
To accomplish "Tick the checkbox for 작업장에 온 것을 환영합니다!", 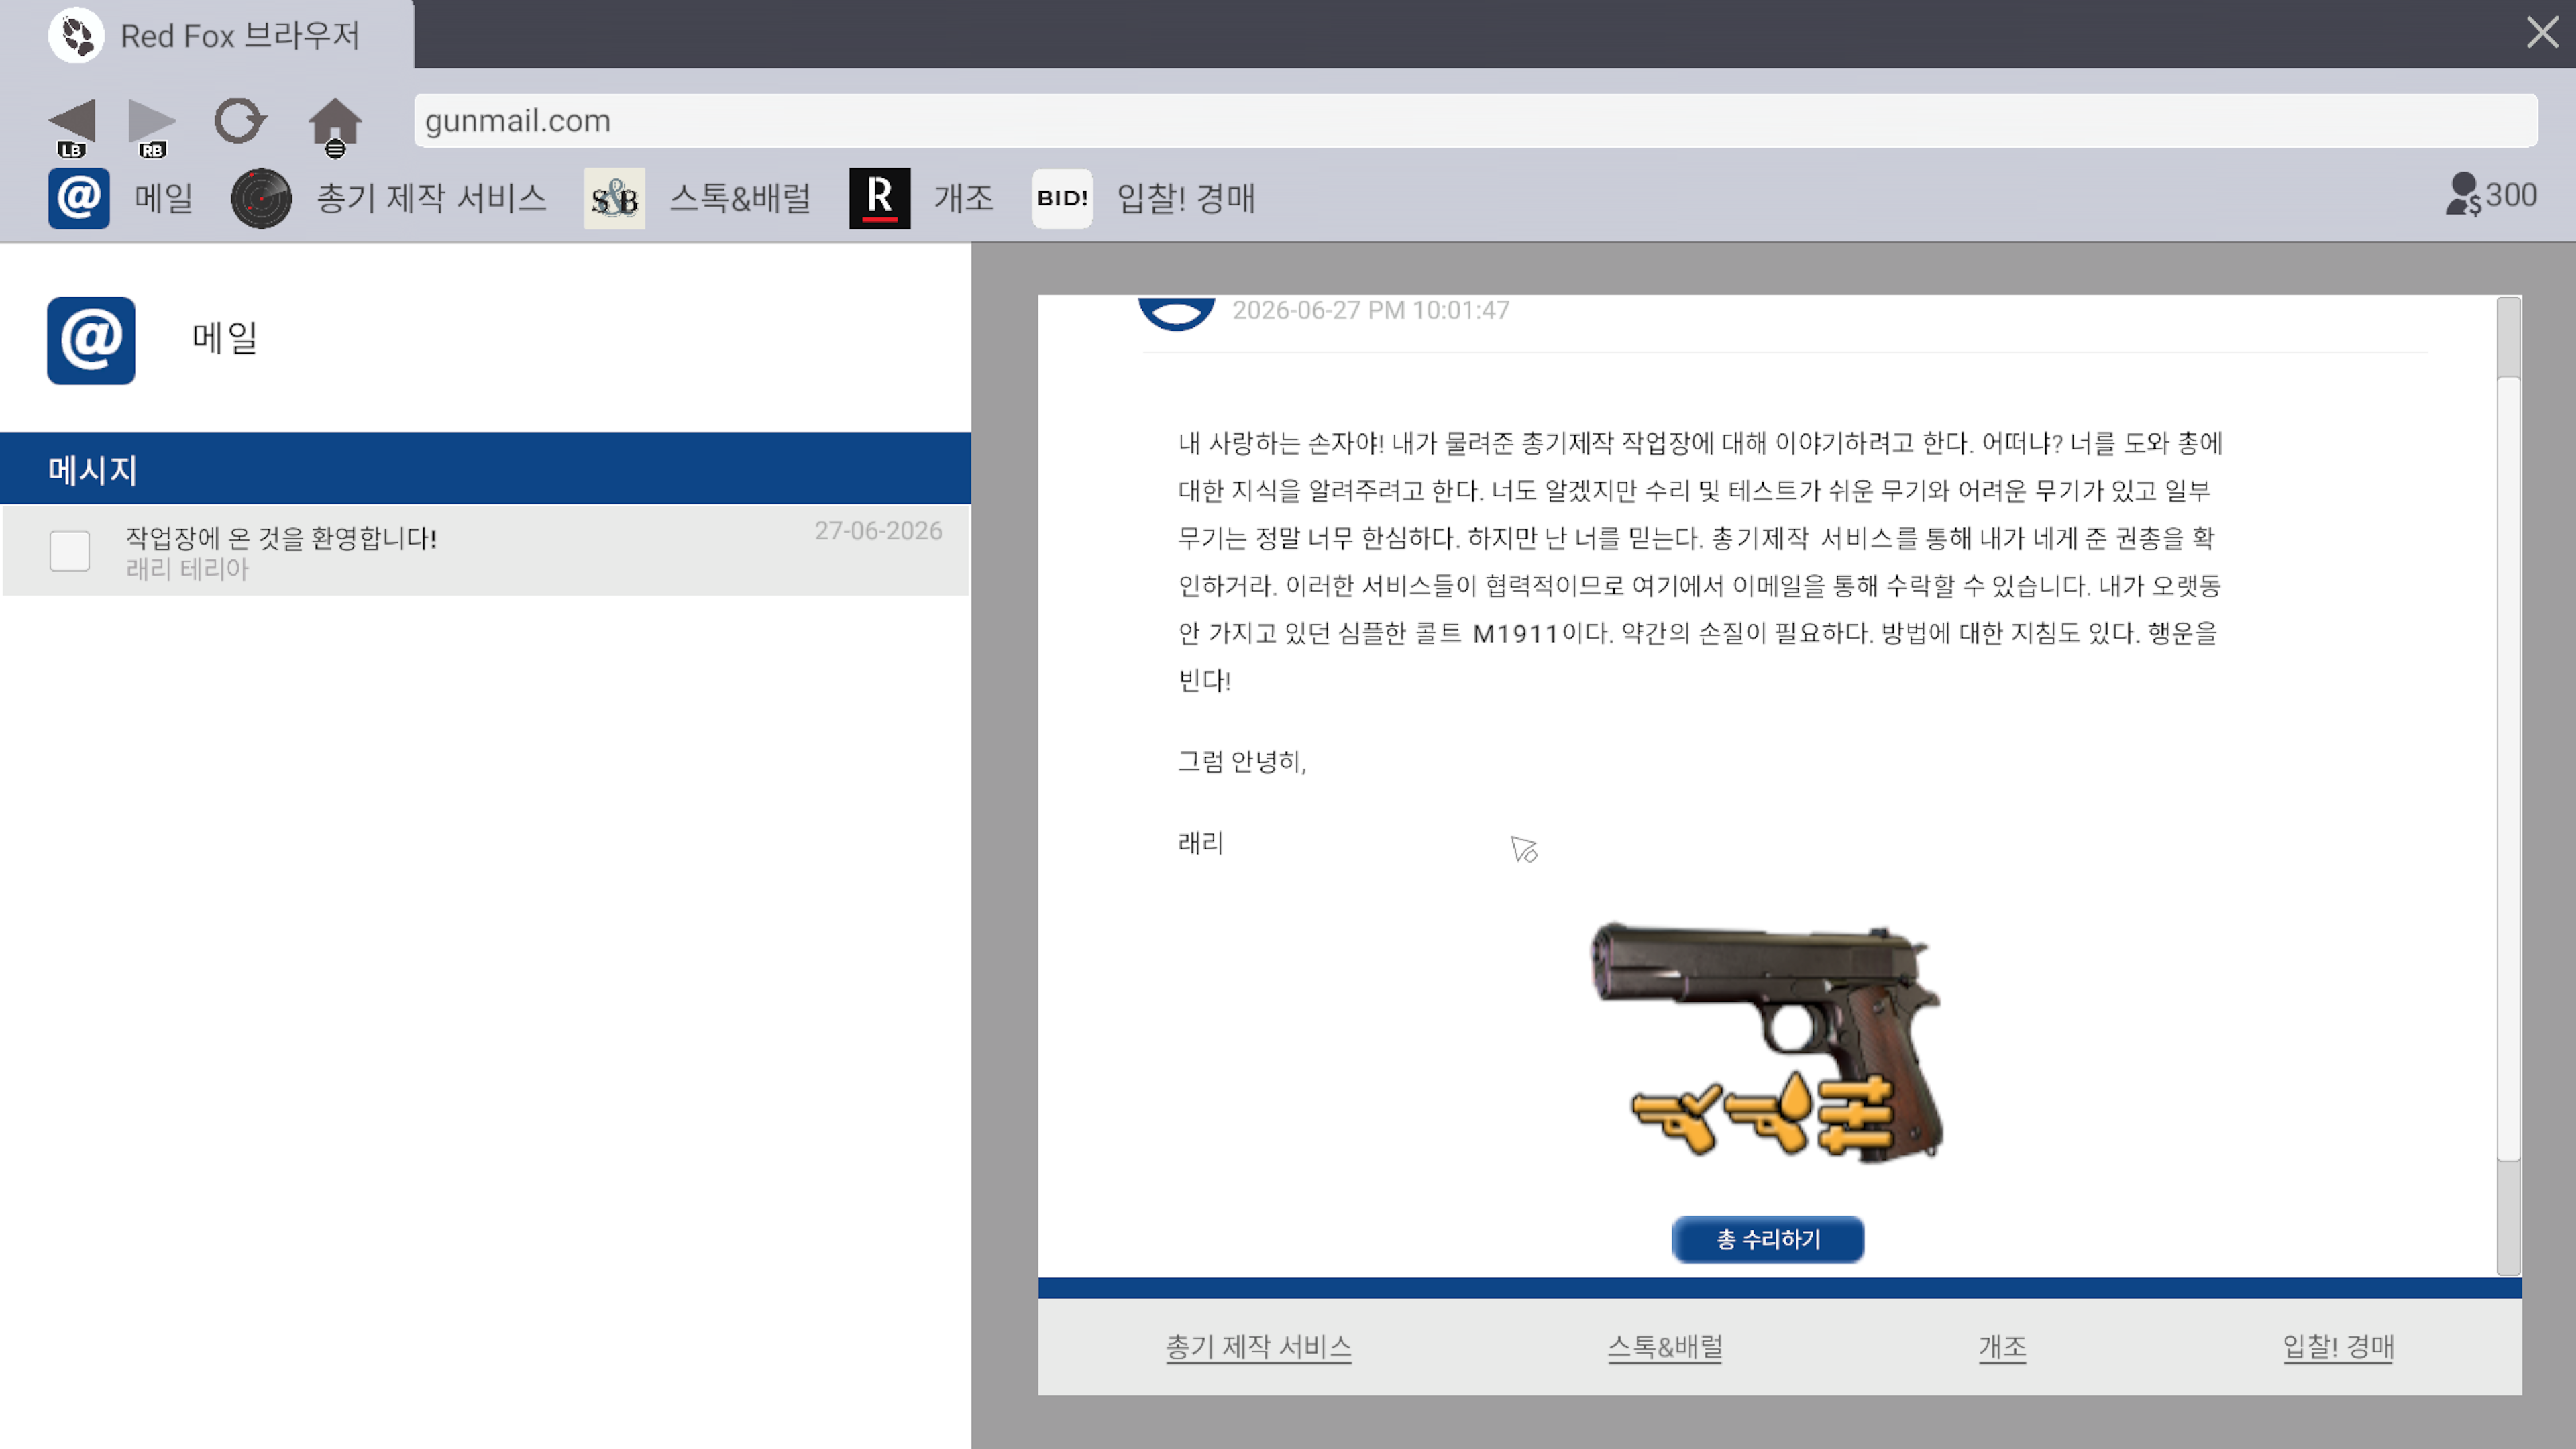I will (70, 550).
